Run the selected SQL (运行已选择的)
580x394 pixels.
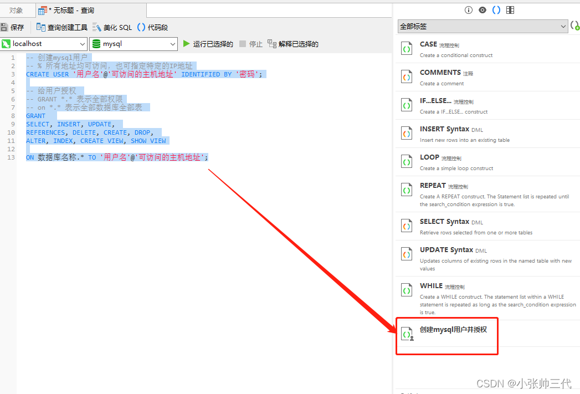click(x=208, y=44)
